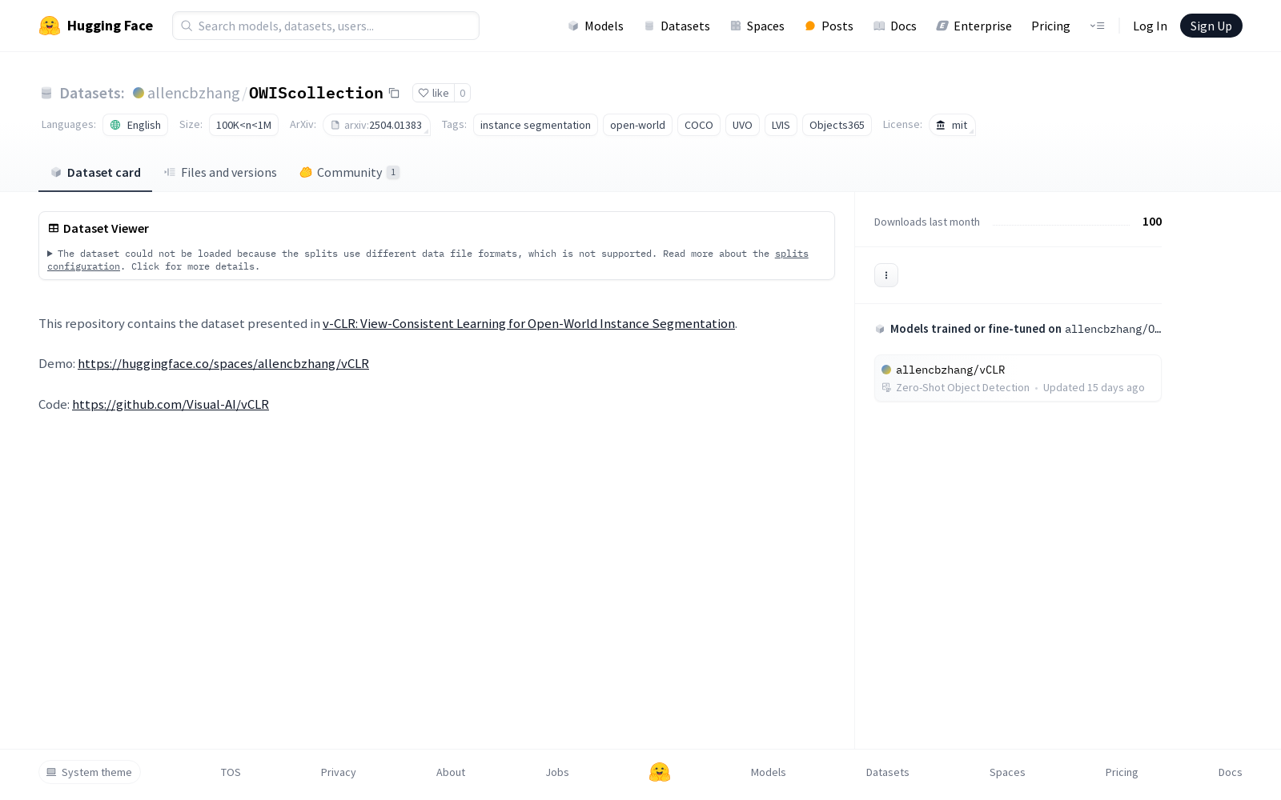Image resolution: width=1281 pixels, height=800 pixels.
Task: Click the Datasets: breadcrumb label
Action: tap(92, 93)
